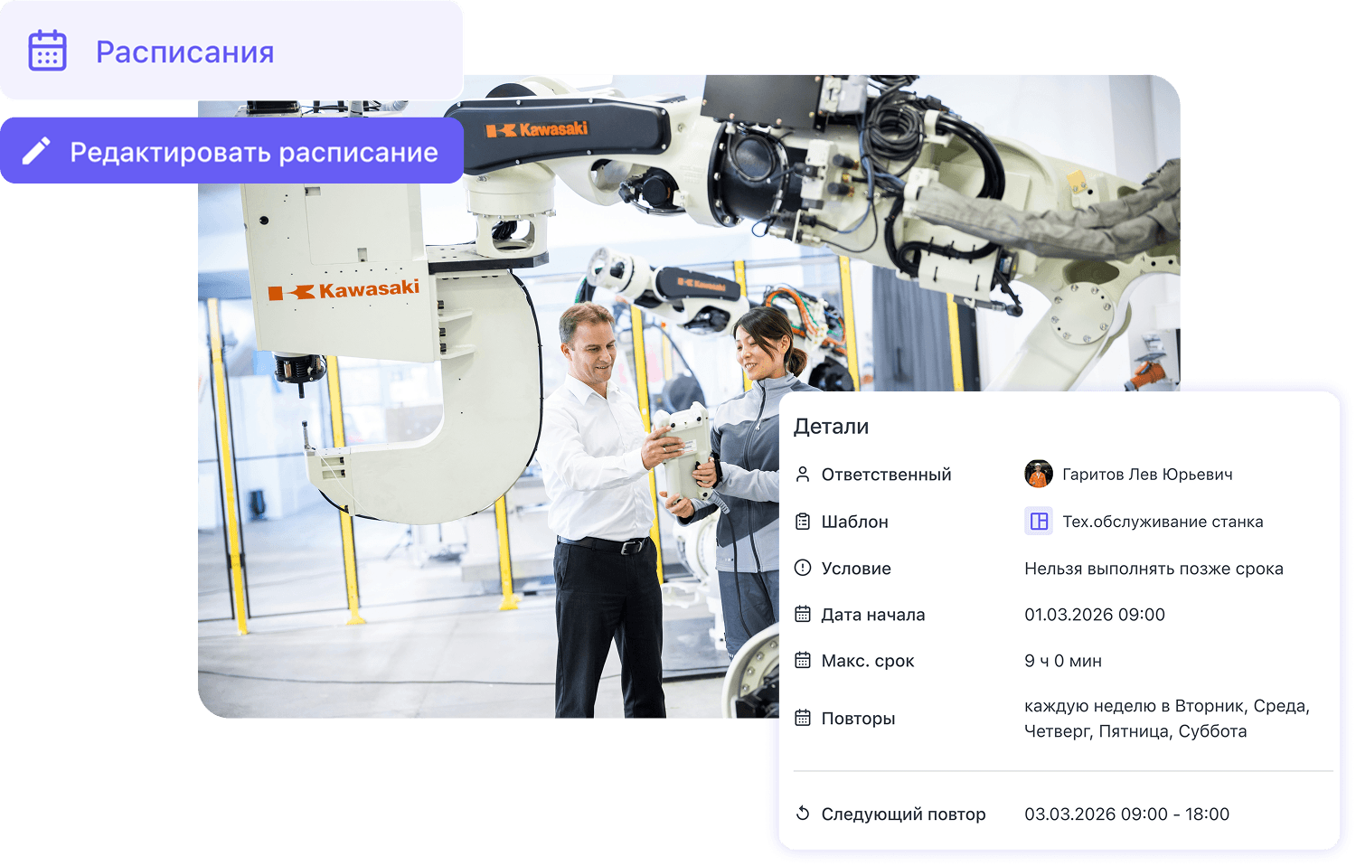Click the clipboard icon next to Шаблон

pos(802,522)
